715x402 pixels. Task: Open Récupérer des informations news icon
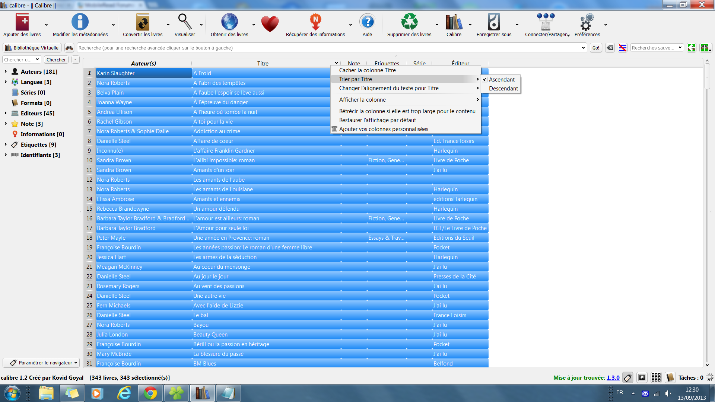(x=315, y=22)
